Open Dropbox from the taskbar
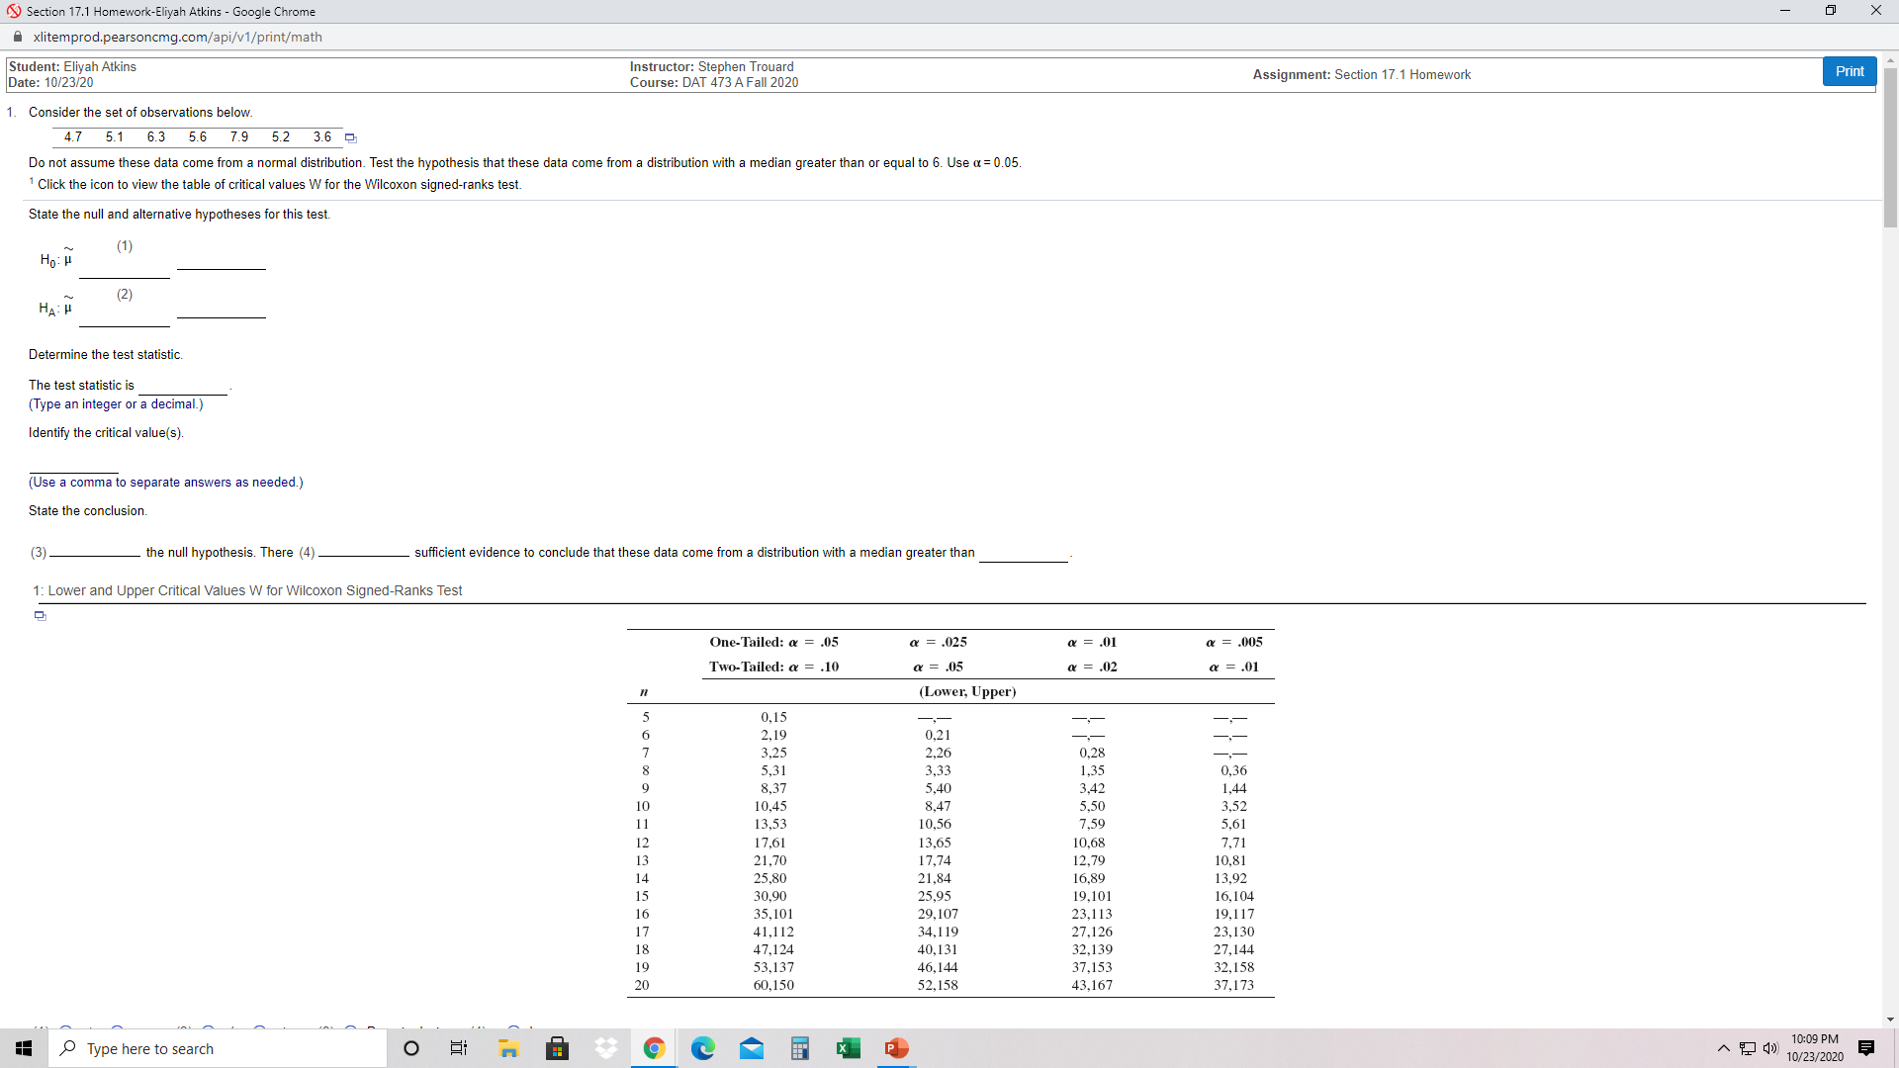Viewport: 1899px width, 1068px height. (605, 1048)
